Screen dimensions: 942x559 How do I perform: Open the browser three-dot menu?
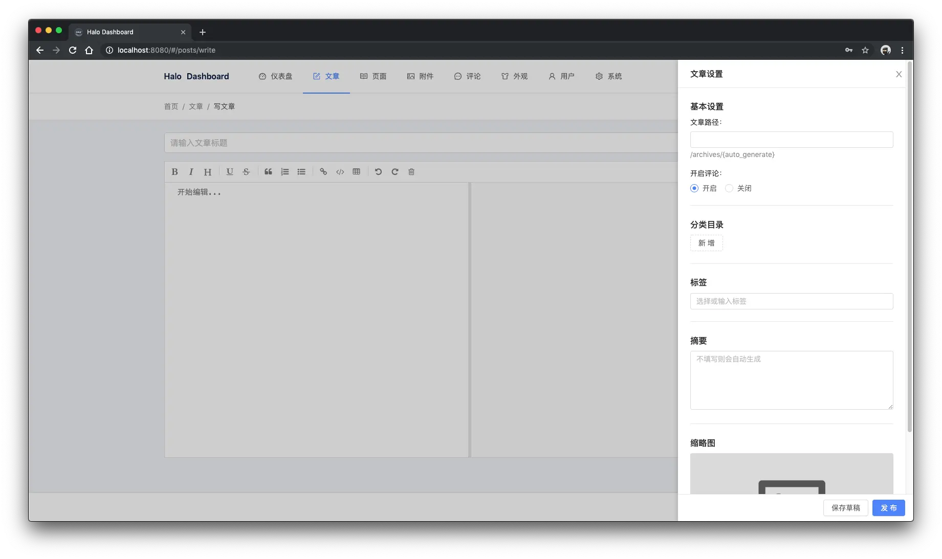click(902, 50)
